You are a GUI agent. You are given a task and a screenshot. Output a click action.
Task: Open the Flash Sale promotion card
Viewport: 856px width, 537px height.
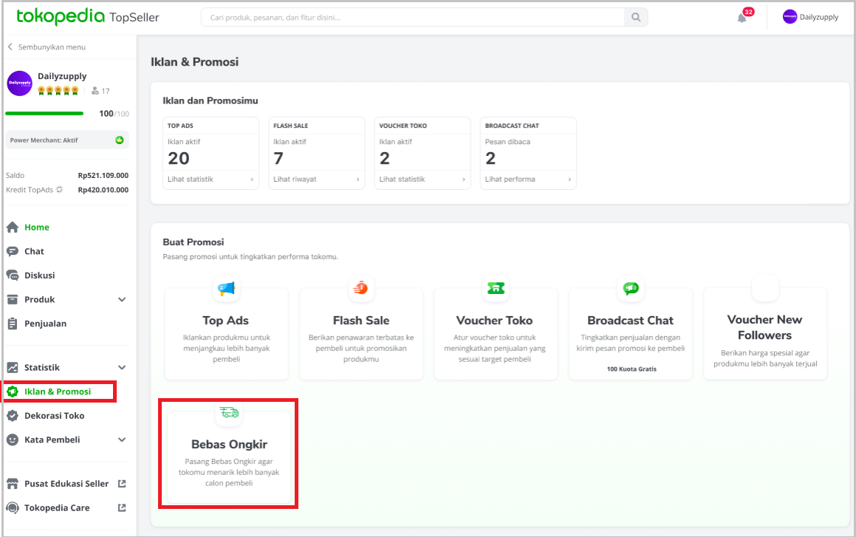click(361, 334)
